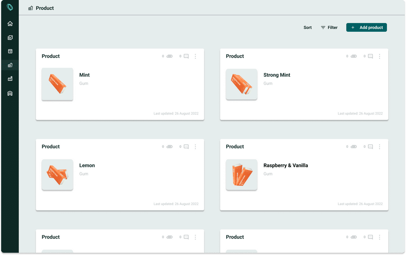Click attachment icon on Raspberry & Vanilla card
This screenshot has height=255, width=406.
click(x=354, y=147)
